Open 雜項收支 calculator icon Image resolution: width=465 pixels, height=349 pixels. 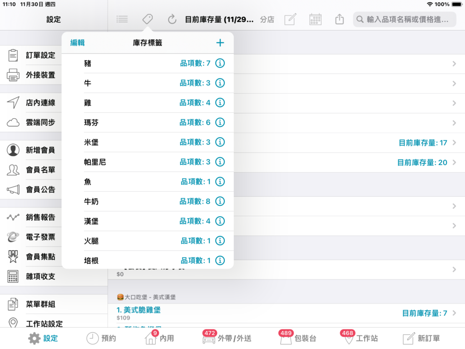click(13, 276)
